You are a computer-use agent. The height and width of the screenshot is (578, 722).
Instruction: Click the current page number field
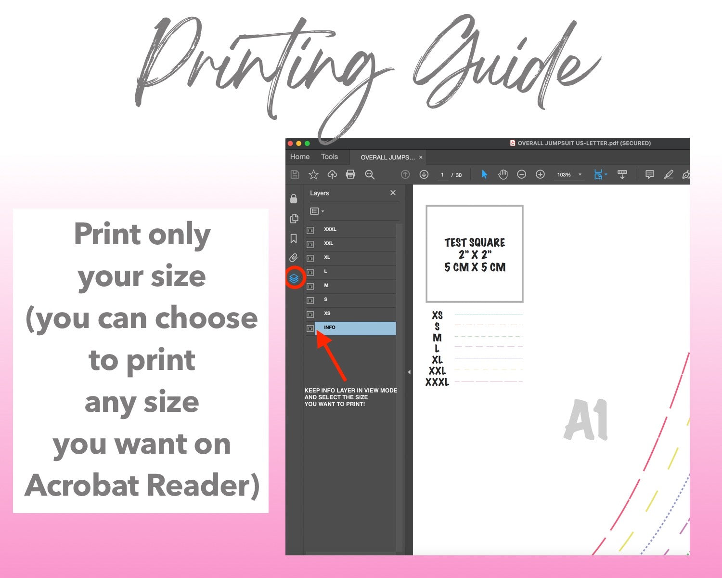442,175
